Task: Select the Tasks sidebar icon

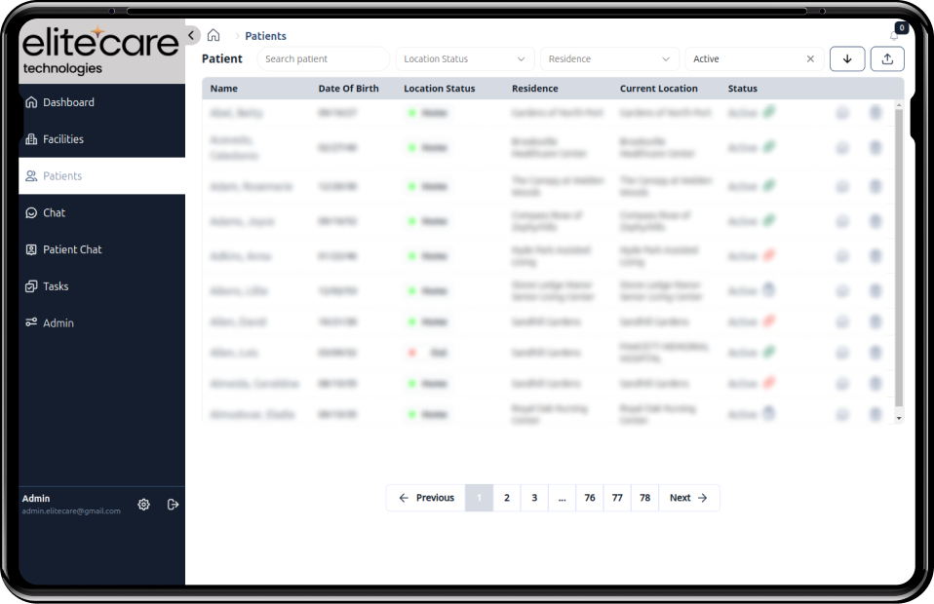Action: coord(30,286)
